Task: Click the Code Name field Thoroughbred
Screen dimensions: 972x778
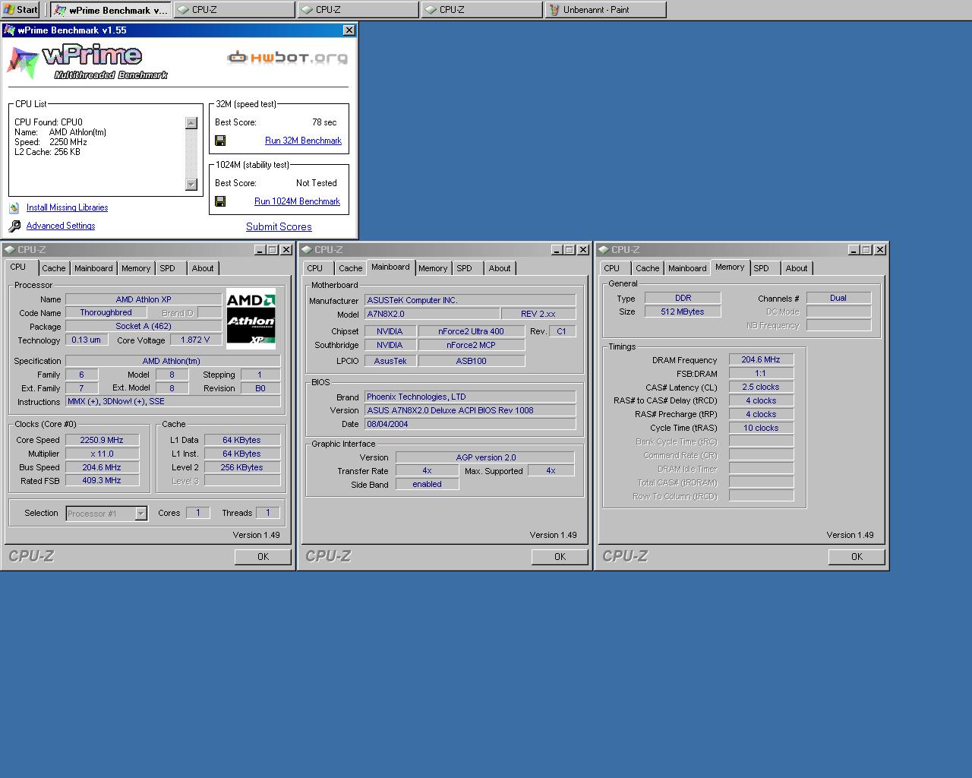Action: (106, 312)
